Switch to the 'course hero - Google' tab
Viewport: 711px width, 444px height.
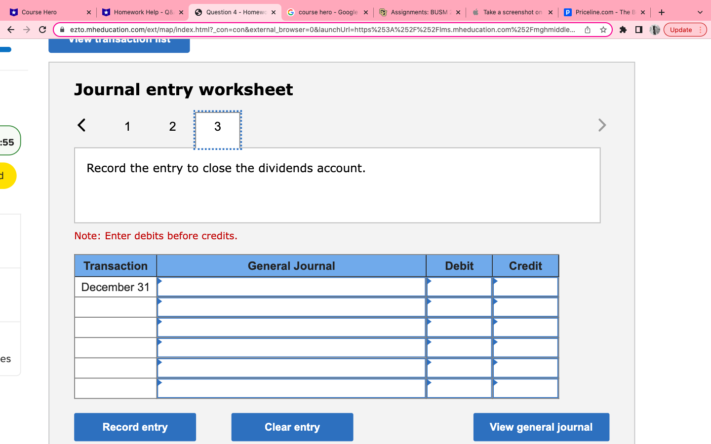[323, 12]
